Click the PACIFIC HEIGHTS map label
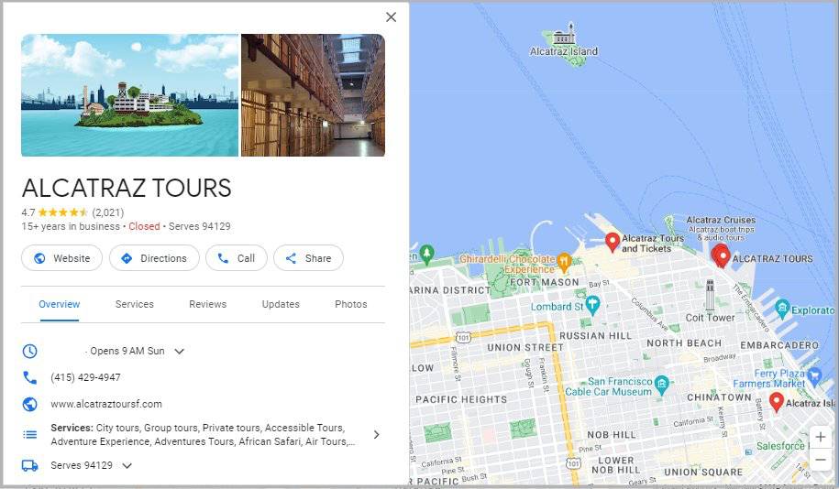This screenshot has height=489, width=839. point(461,399)
